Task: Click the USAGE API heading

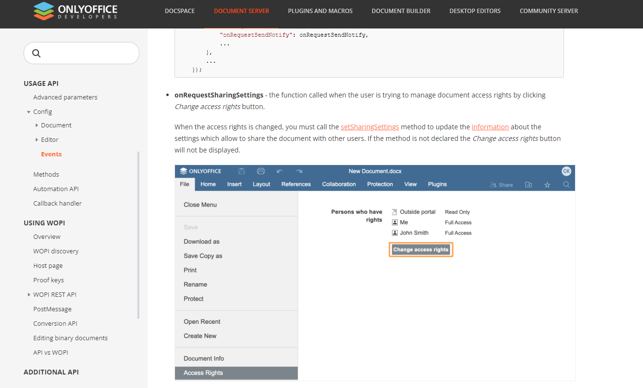Action: [41, 83]
